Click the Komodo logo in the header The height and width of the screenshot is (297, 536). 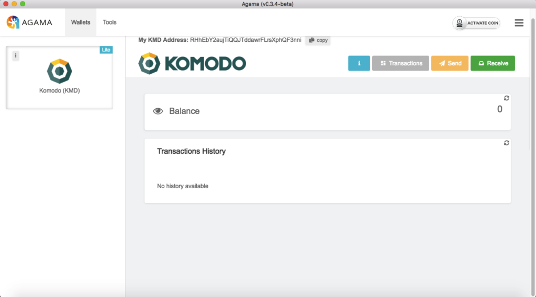click(192, 63)
